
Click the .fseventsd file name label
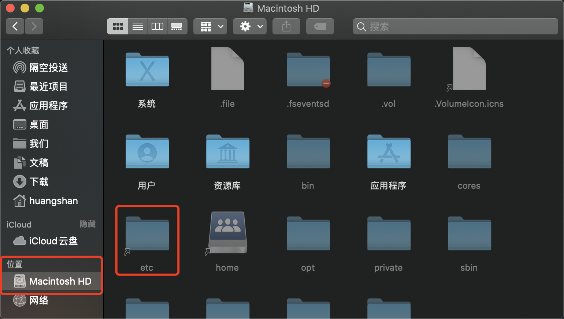point(308,104)
